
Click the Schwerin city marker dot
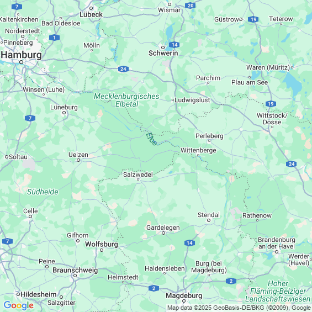(x=163, y=47)
